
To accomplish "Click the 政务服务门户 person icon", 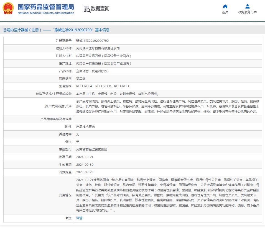I will 247,6.
